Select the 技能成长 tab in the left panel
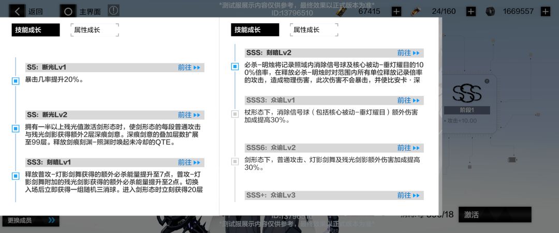This screenshot has width=559, height=233. [36, 30]
